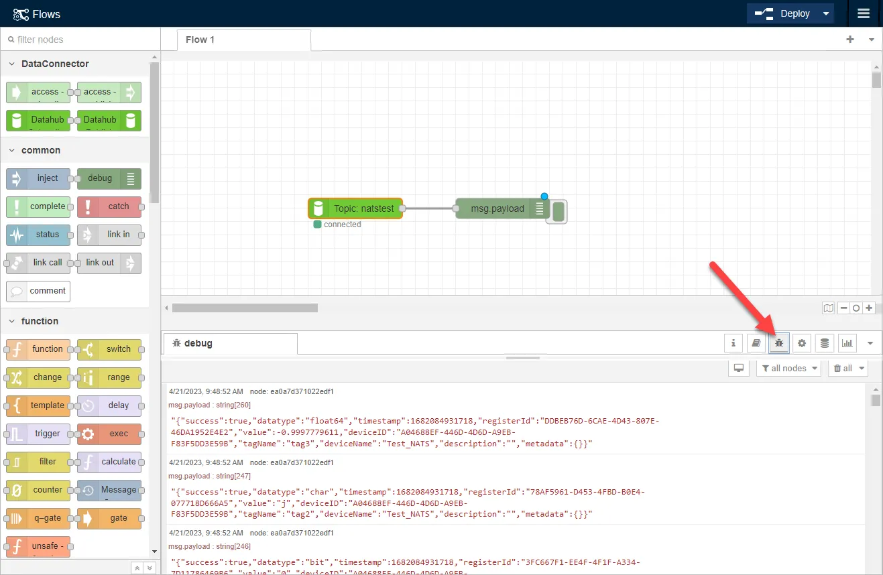Open the main hamburger menu
883x575 pixels.
(x=863, y=13)
